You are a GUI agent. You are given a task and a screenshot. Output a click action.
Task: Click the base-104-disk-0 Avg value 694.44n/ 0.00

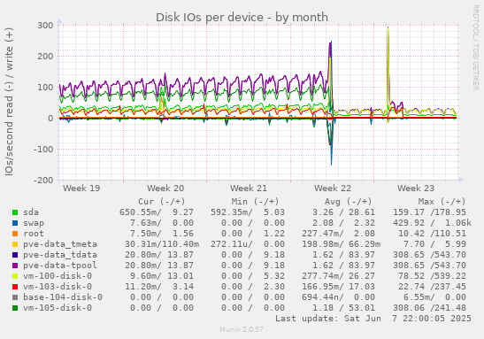(338, 297)
